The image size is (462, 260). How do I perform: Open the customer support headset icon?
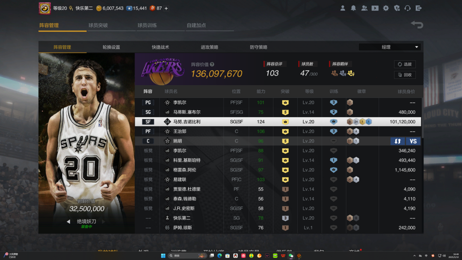[x=408, y=8]
